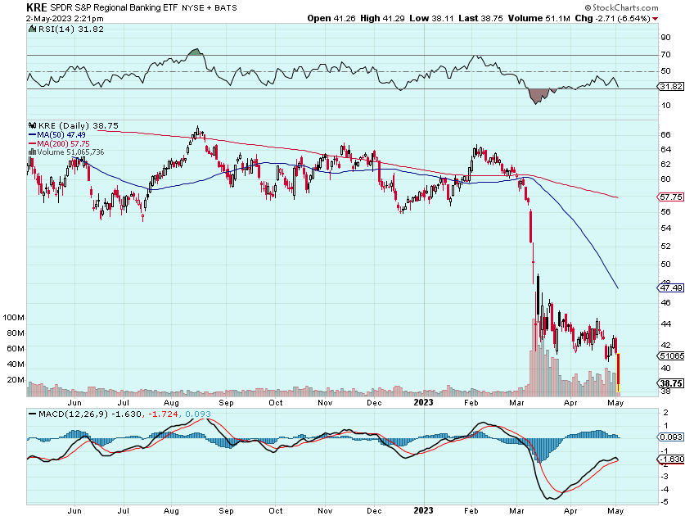The image size is (685, 516).
Task: Click the MA(200) 57.75 legend label
Action: [x=63, y=144]
